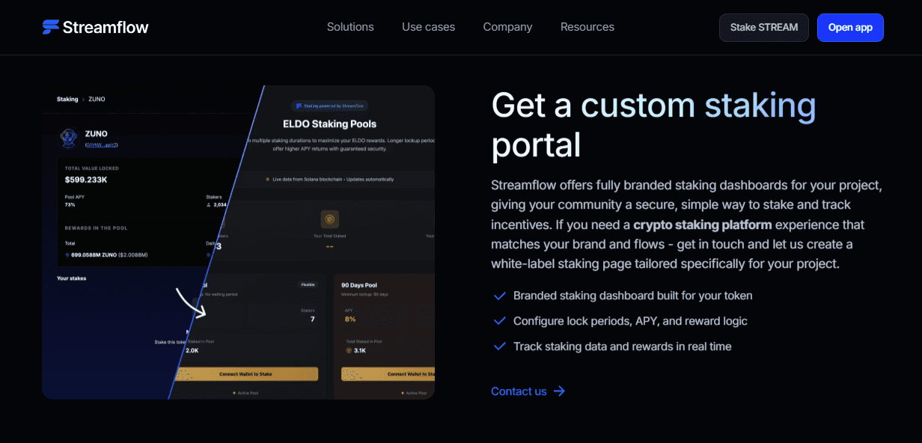The width and height of the screenshot is (922, 443).
Task: Click 'Track staking data and rewards in real time'
Action: [623, 346]
